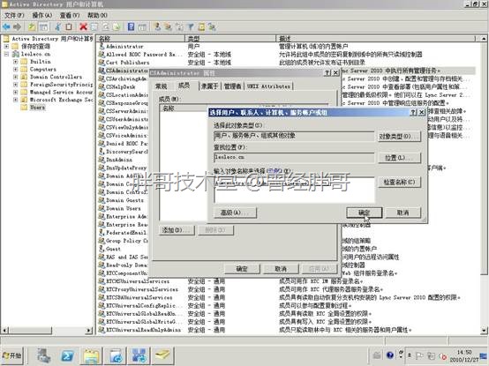The image size is (489, 366).
Task: Cancel the select users dialog with 取消
Action: point(403,213)
